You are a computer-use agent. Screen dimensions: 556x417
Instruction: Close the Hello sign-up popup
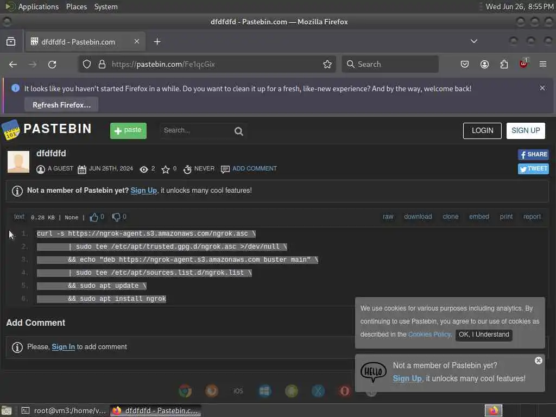pos(538,361)
